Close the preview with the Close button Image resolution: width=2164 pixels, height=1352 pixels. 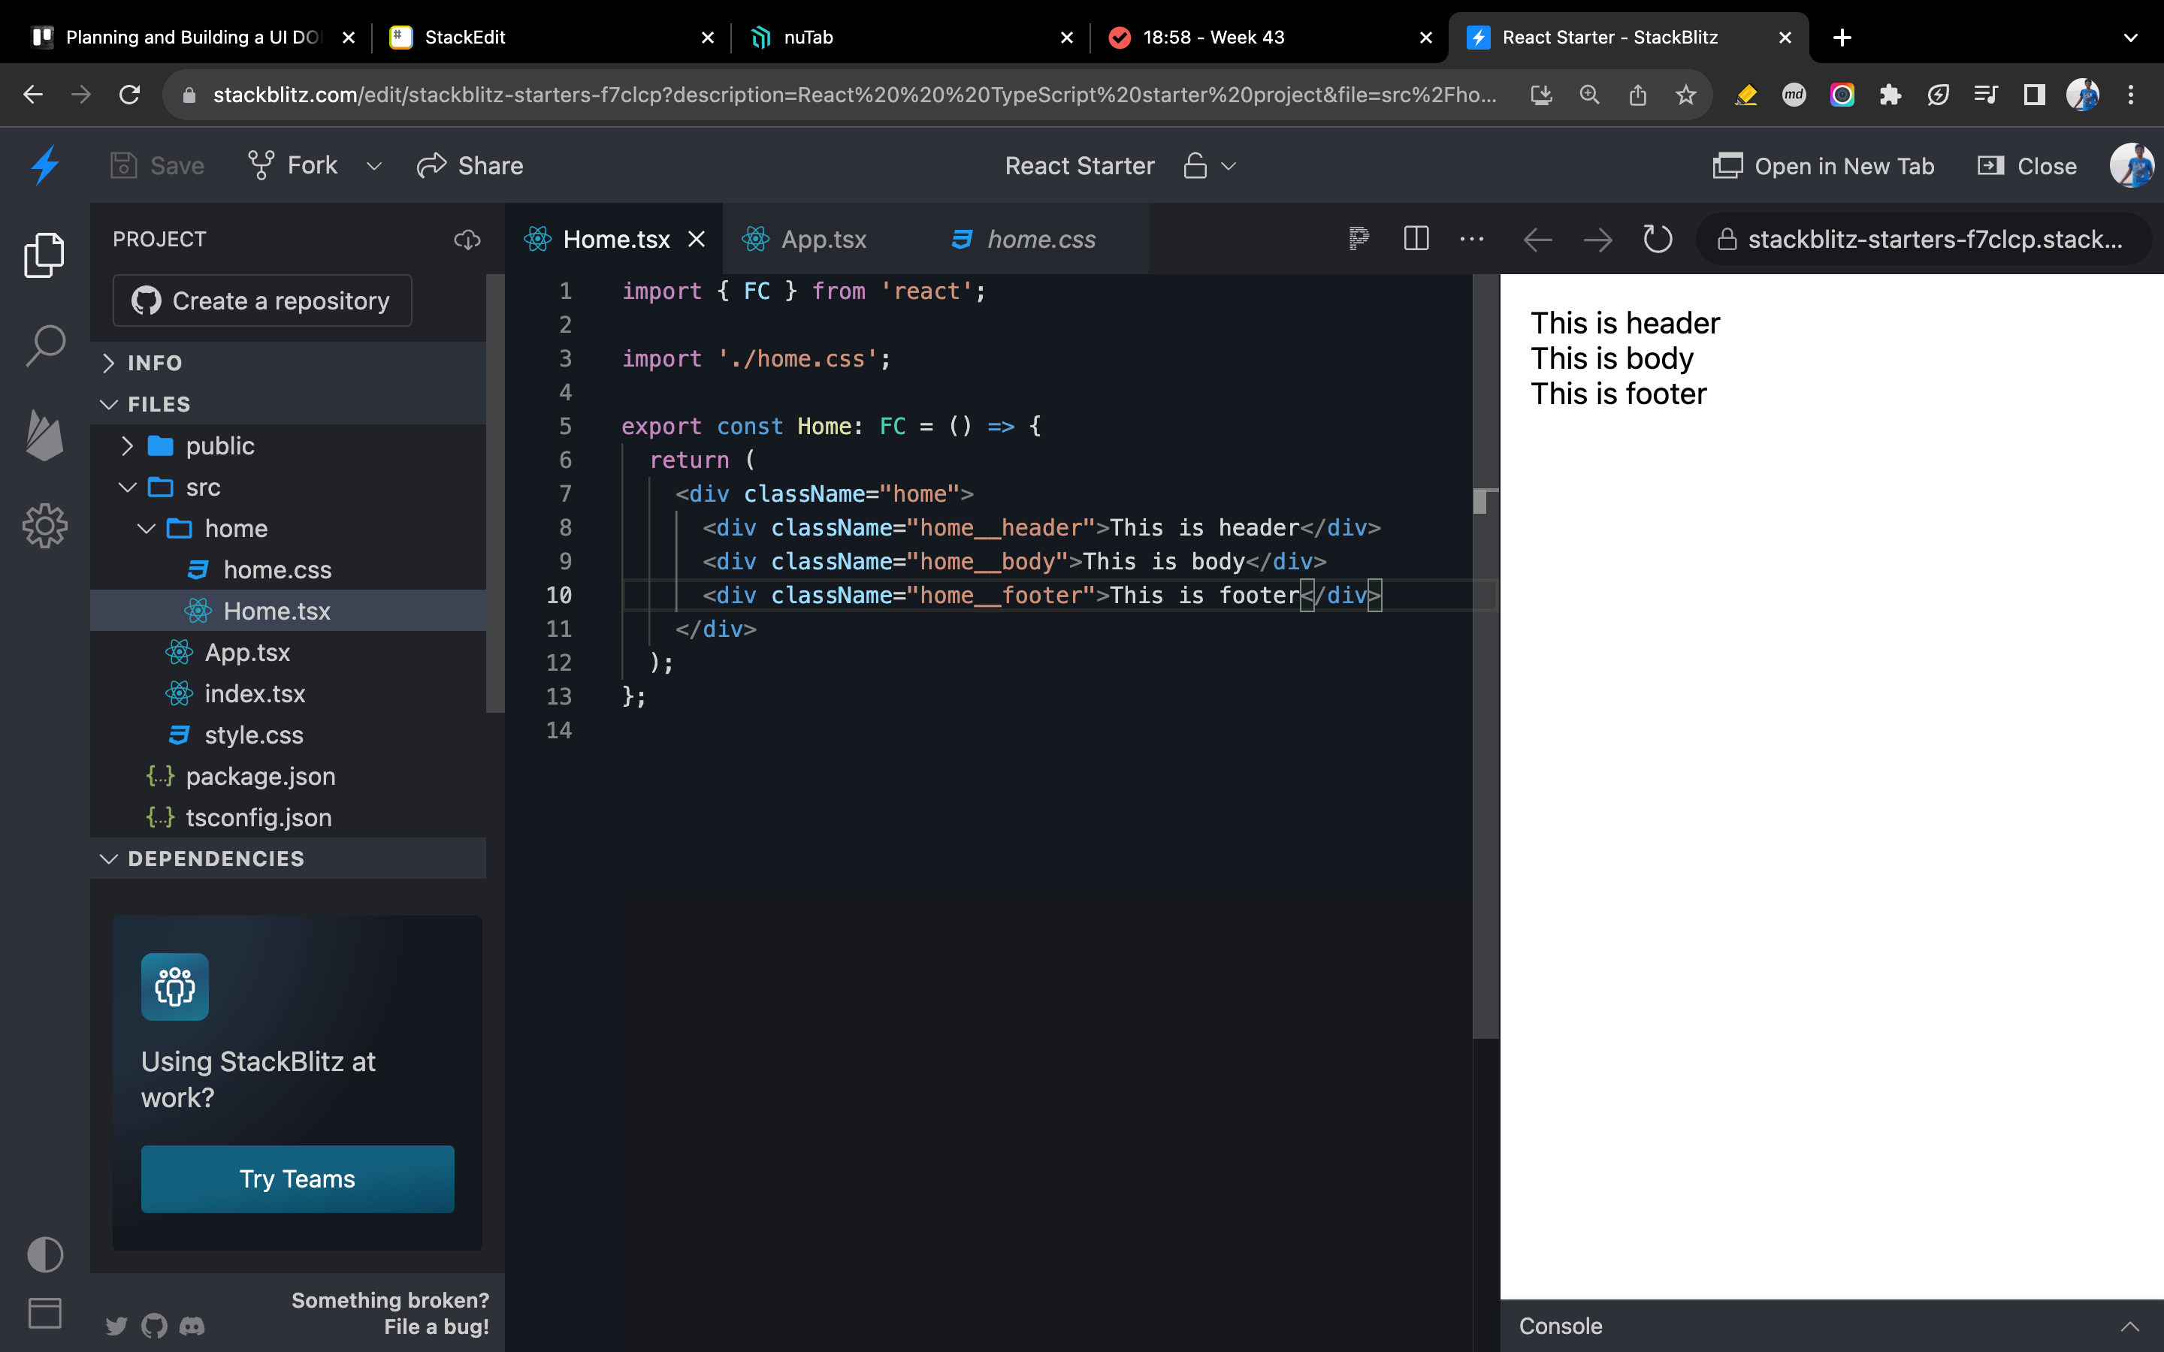coord(2027,166)
